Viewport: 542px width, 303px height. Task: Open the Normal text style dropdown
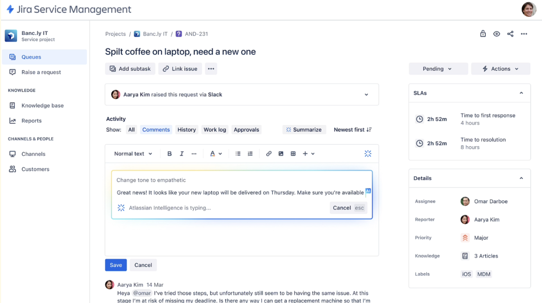click(x=133, y=154)
